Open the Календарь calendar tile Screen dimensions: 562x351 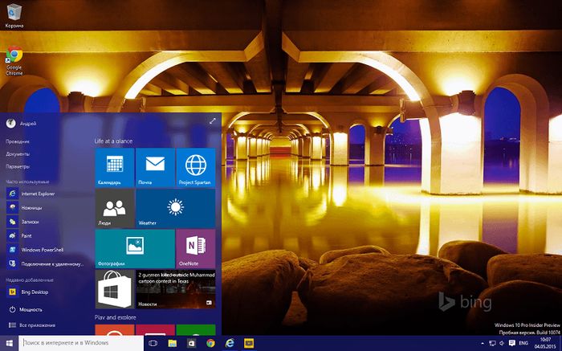tap(114, 167)
